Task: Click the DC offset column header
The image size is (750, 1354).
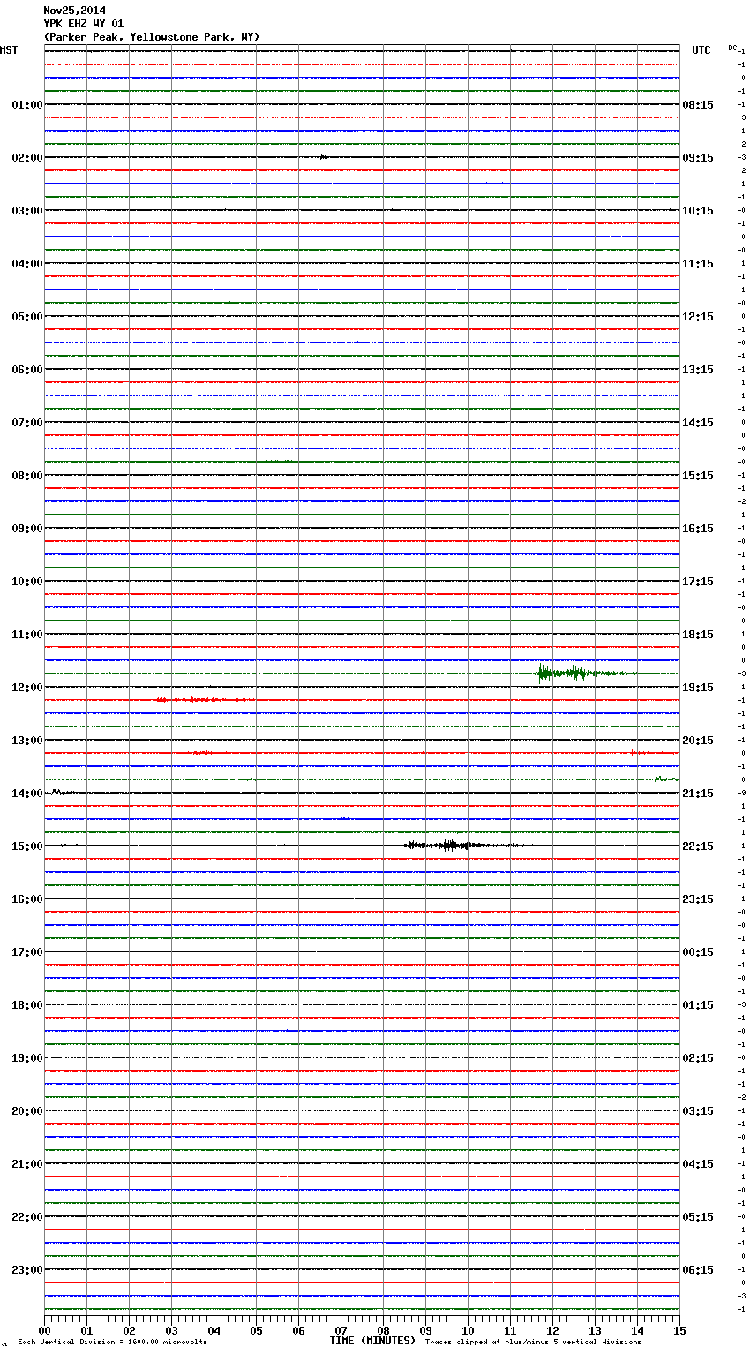Action: pyautogui.click(x=732, y=48)
